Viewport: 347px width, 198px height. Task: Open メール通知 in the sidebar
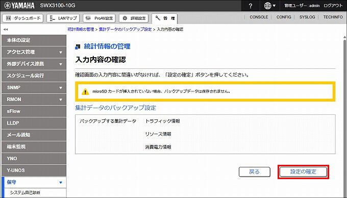[34, 135]
